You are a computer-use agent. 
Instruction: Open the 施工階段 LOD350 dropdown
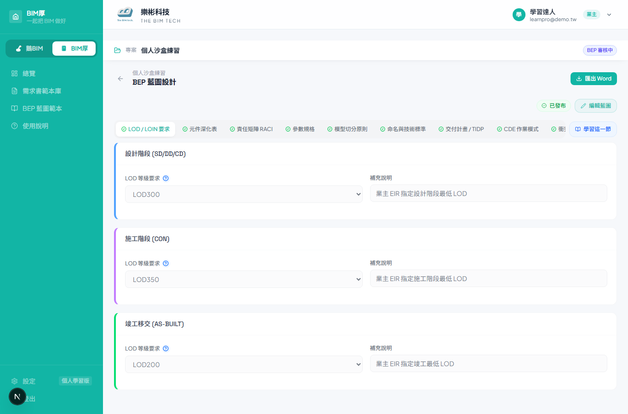(244, 279)
